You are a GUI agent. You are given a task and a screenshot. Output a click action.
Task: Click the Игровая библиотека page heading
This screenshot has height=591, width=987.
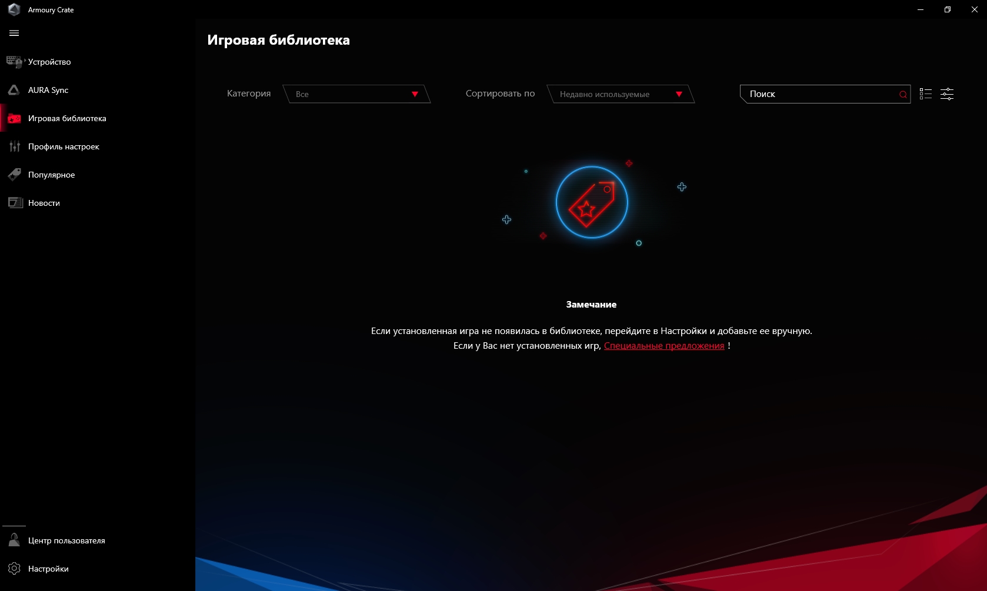pyautogui.click(x=279, y=40)
